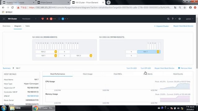
Task: Click the blue tasks count badge
Action: 63,19
